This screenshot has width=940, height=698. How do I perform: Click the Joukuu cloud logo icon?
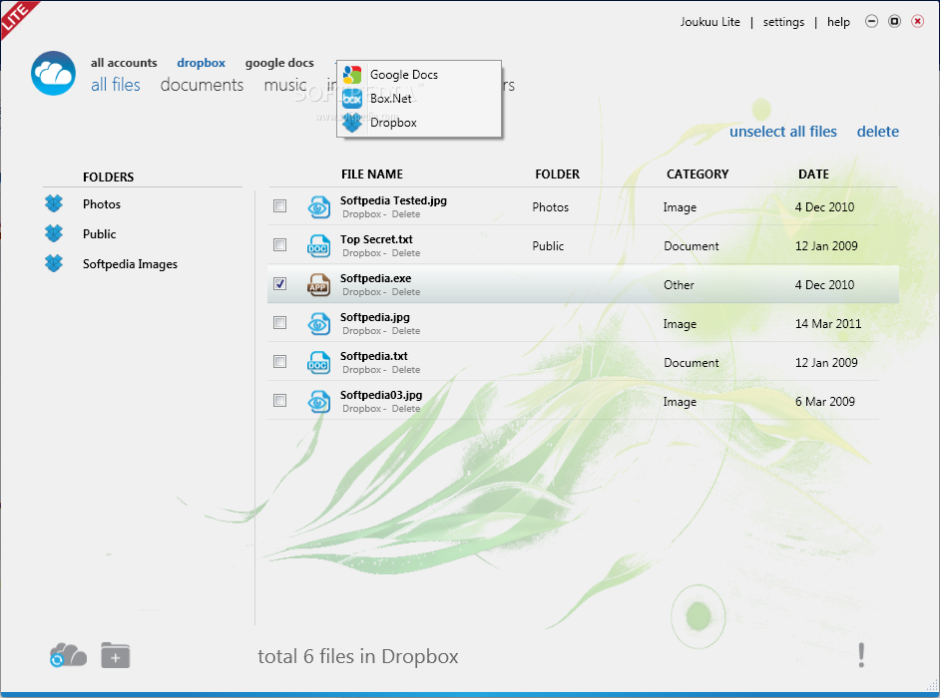click(53, 73)
